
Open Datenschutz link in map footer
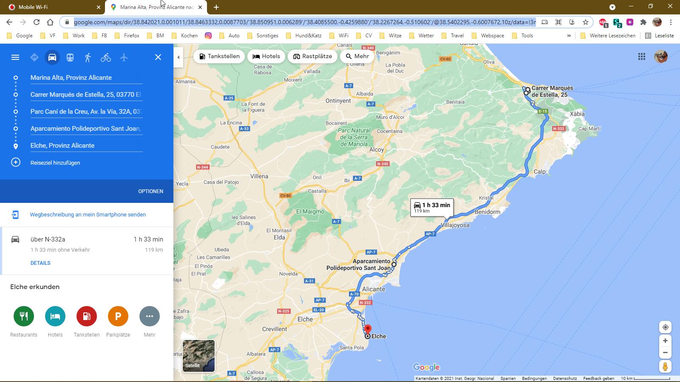(x=565, y=378)
